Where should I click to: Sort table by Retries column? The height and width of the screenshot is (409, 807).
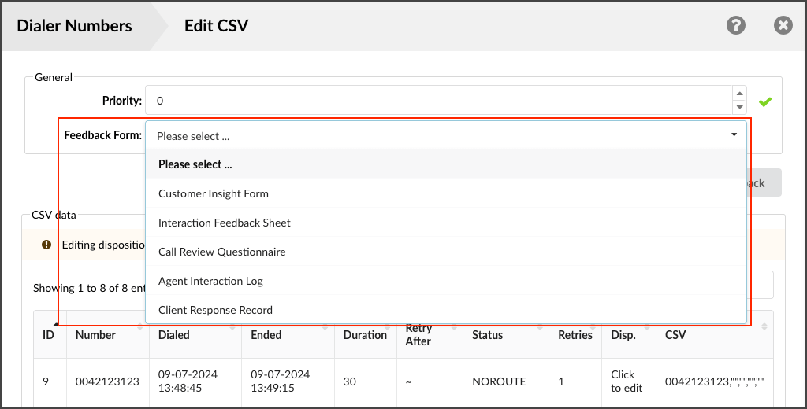[x=575, y=334]
